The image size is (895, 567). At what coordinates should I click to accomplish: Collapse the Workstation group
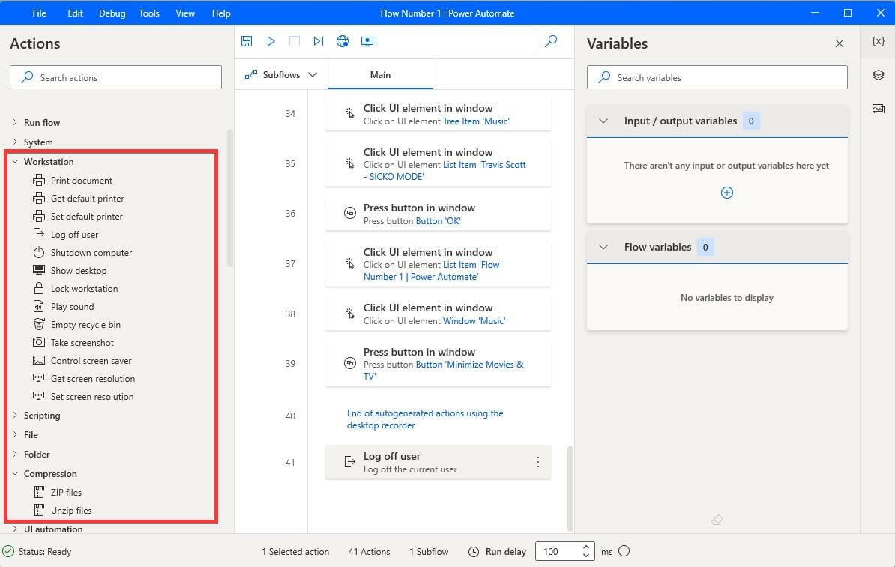click(x=15, y=161)
